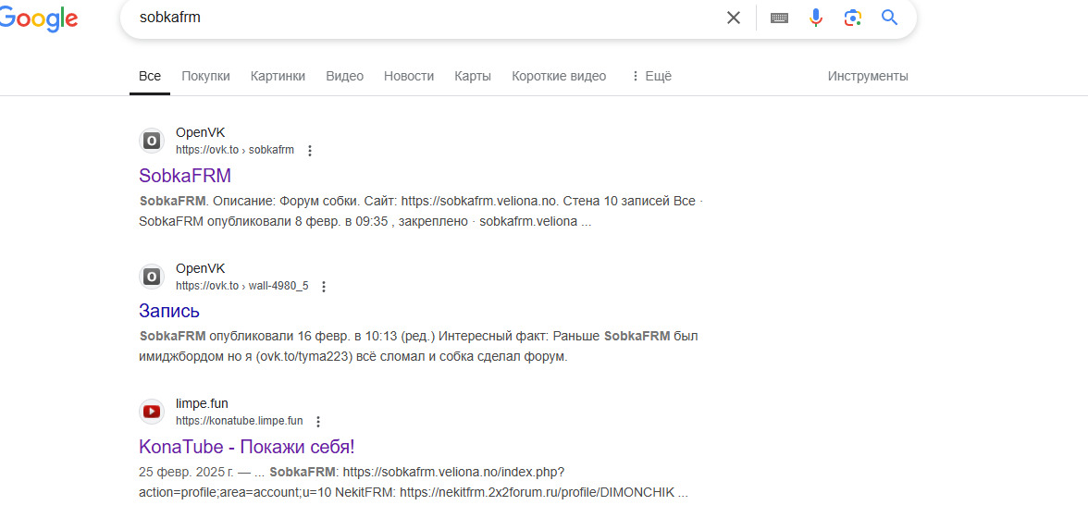Clear the search box with X icon
The width and height of the screenshot is (1088, 530).
[x=734, y=18]
